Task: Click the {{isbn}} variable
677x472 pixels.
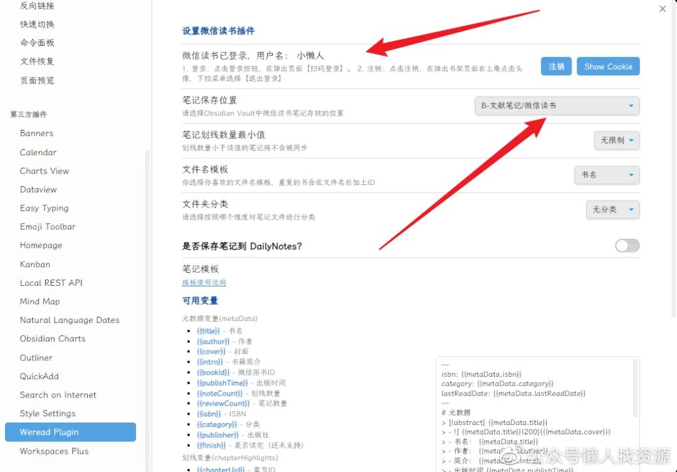Action: pyautogui.click(x=209, y=414)
